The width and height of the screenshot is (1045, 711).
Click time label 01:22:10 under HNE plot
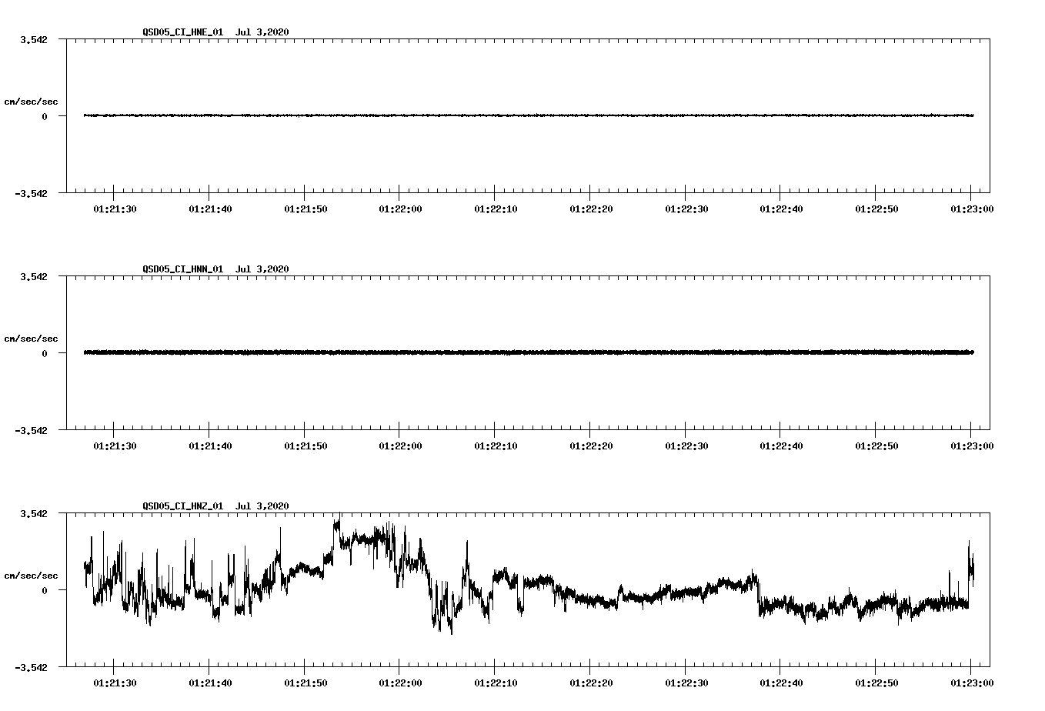pos(496,209)
